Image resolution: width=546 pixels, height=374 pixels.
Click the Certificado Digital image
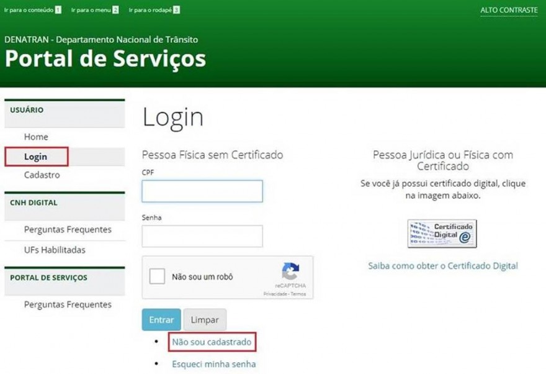442,234
